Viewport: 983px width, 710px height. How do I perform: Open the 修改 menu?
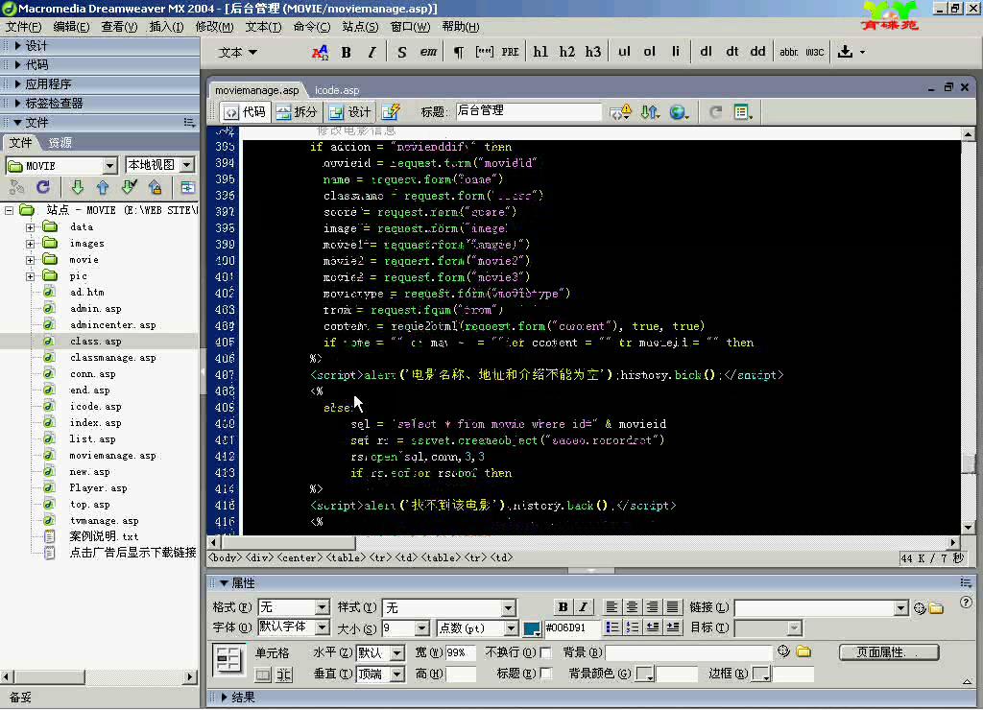[x=214, y=26]
